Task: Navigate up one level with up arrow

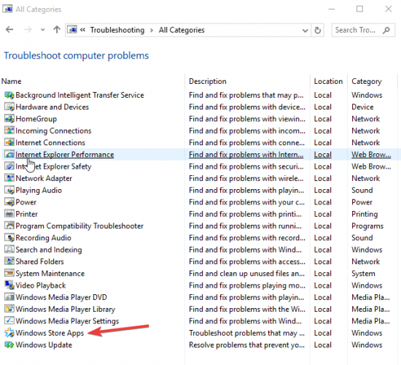Action: [x=57, y=30]
